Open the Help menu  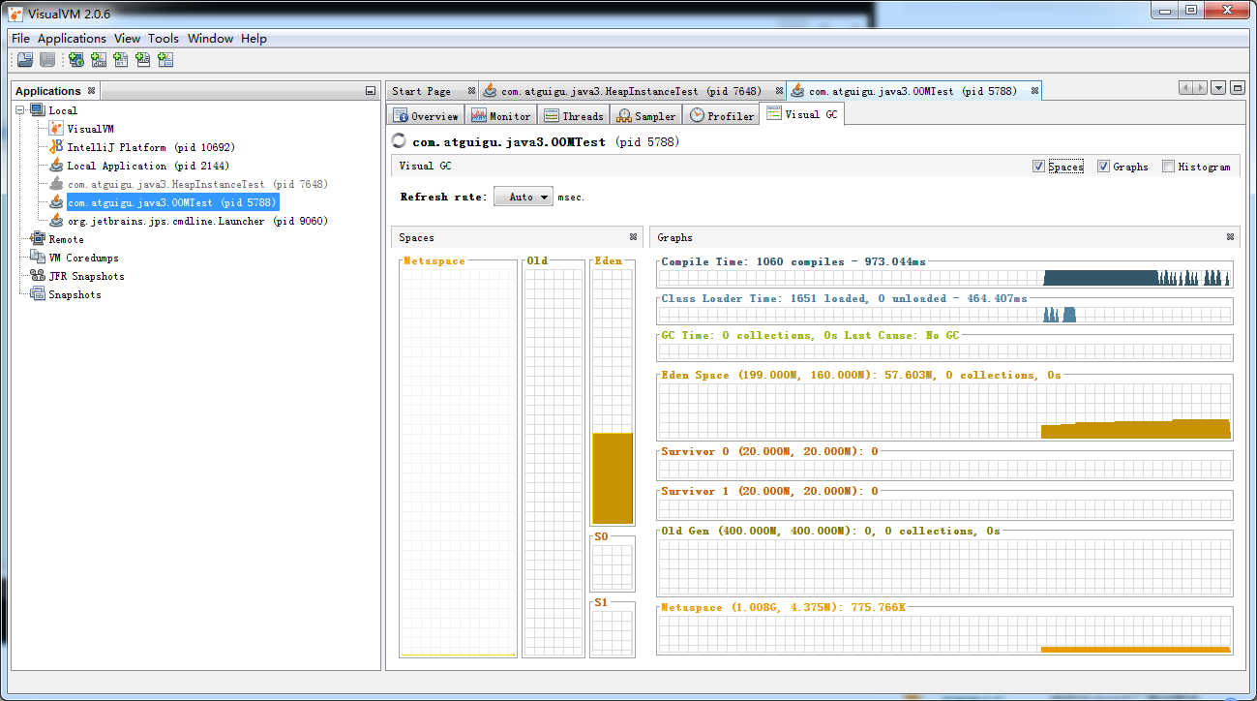[x=254, y=39]
